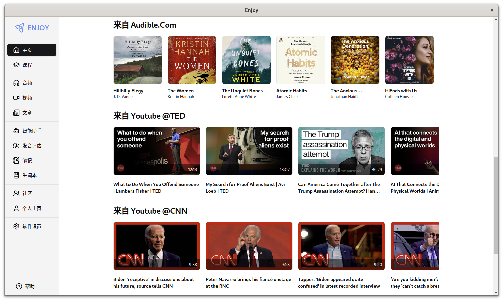Open the 文章 menu item
This screenshot has height=301, width=503.
(32, 113)
